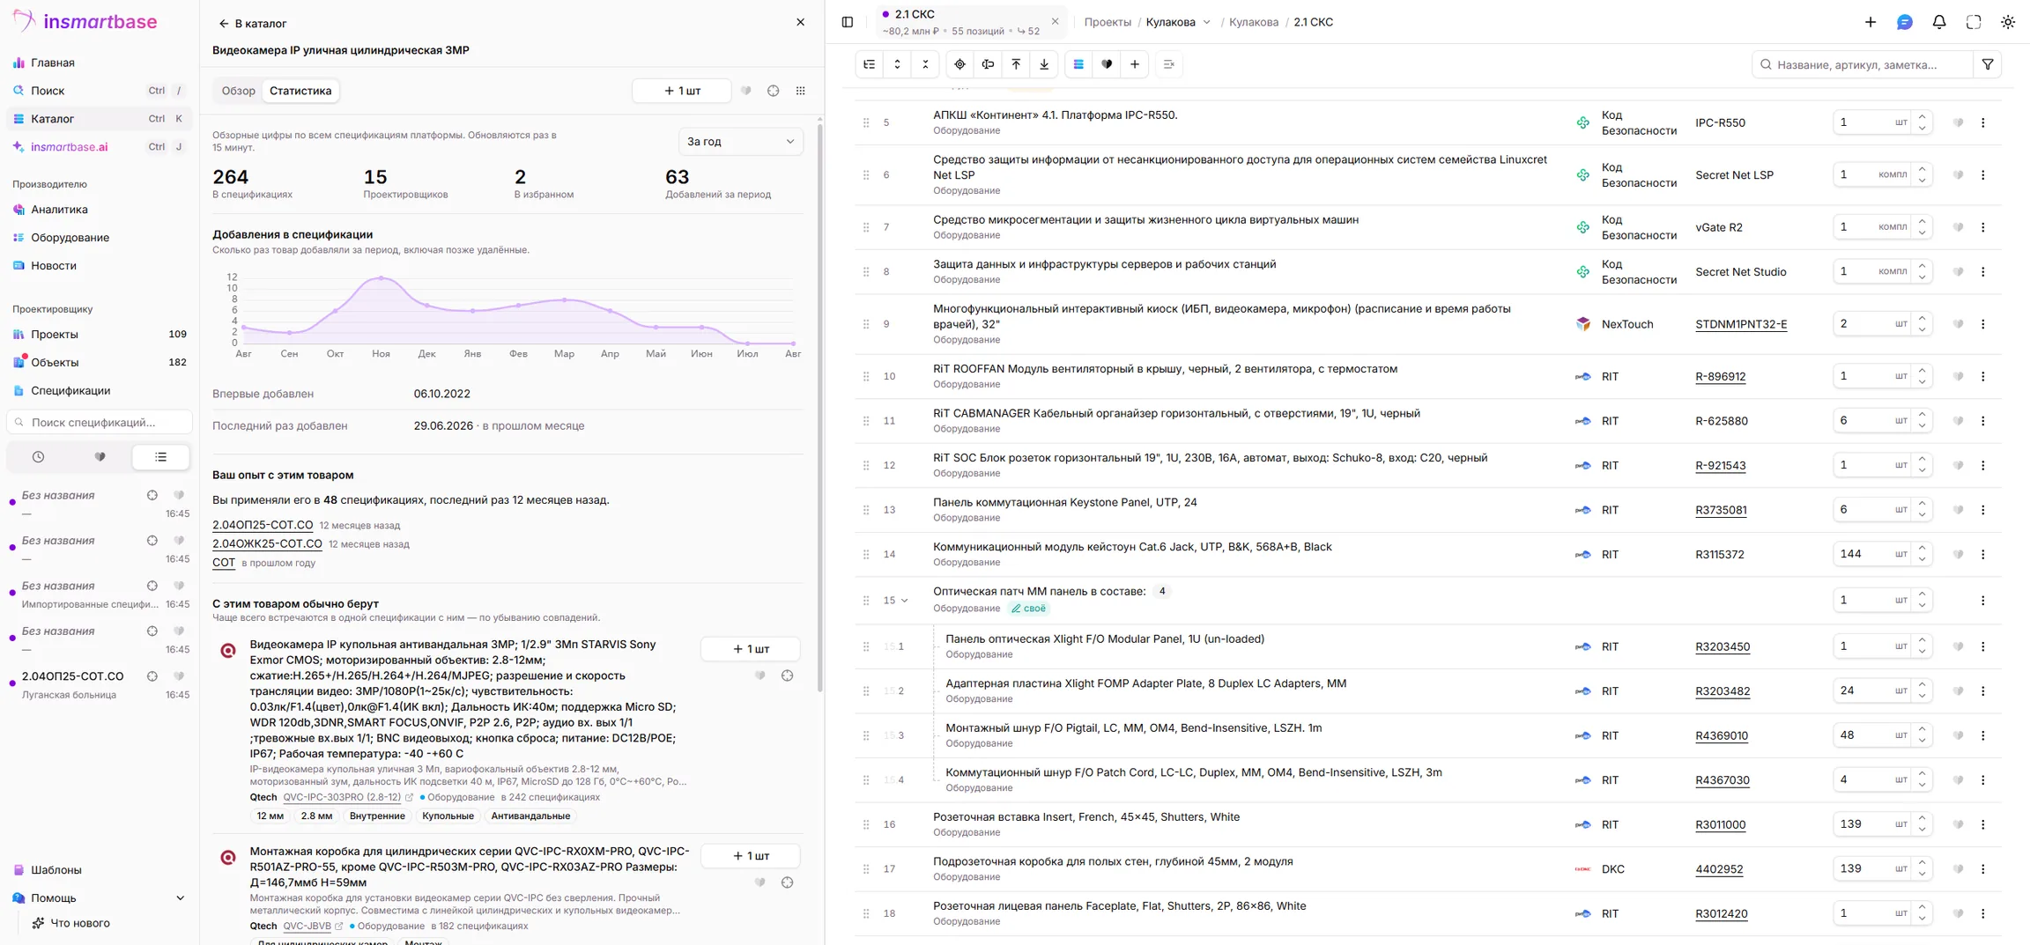Click the plus icon in top bar
Screen dimensions: 2030x945
pyautogui.click(x=1871, y=22)
